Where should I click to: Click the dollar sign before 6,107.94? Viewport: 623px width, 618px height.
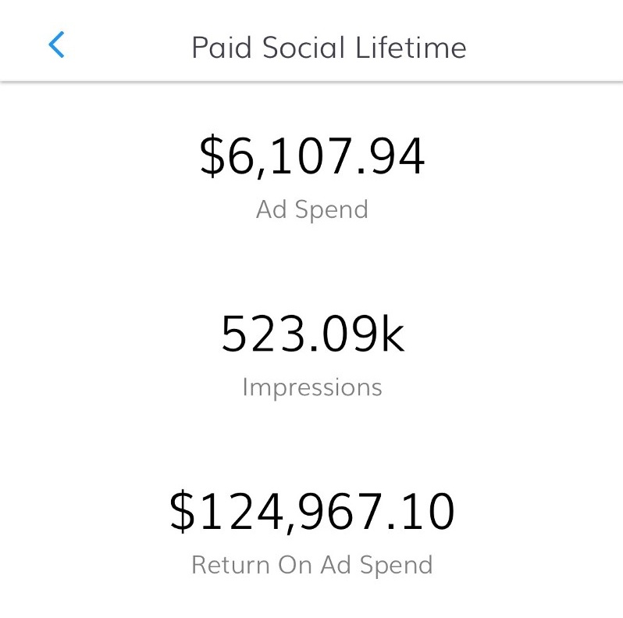212,155
